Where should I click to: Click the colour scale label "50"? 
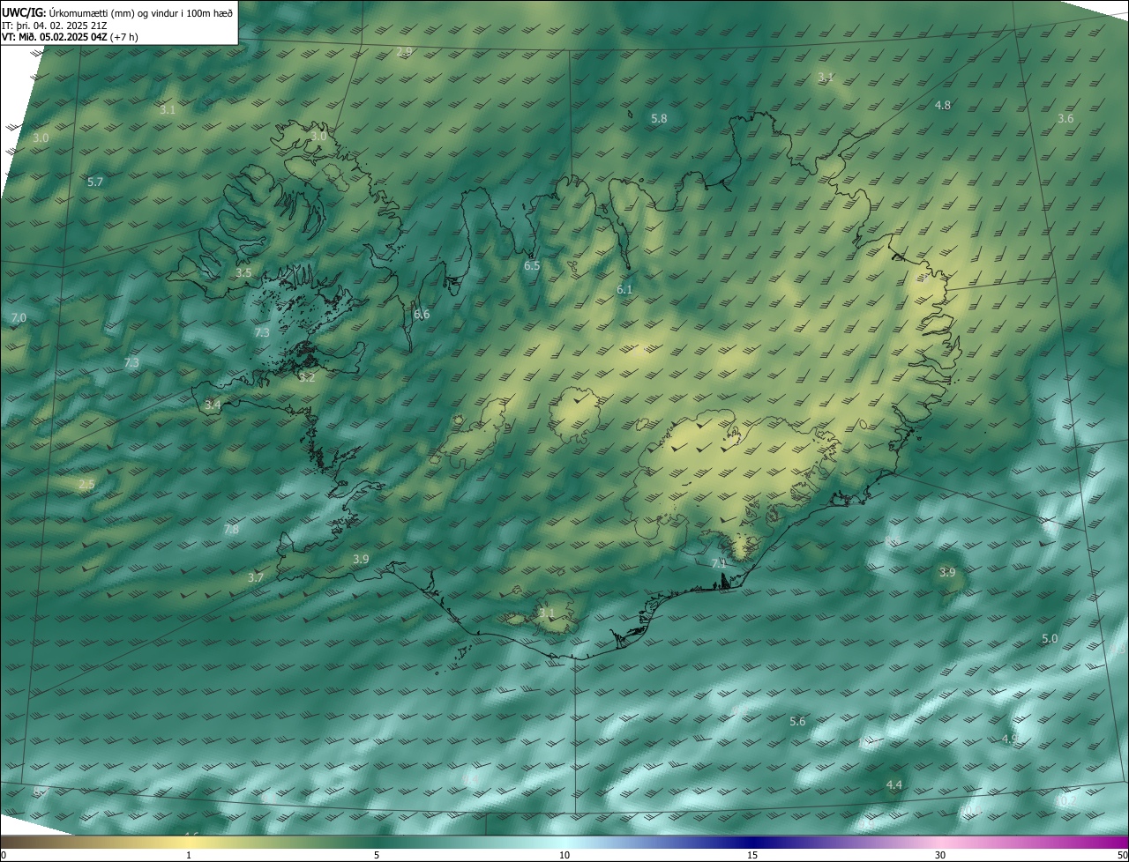coord(1122,855)
